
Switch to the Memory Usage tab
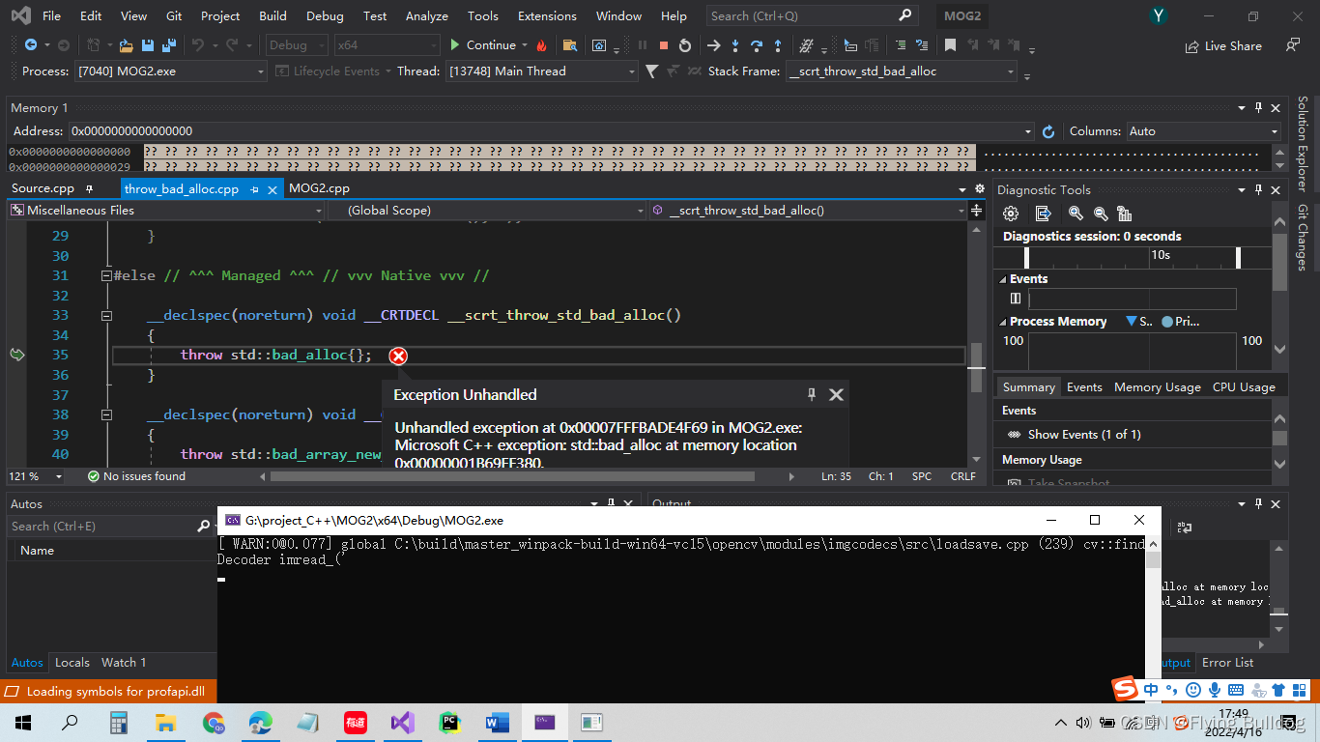(1157, 387)
